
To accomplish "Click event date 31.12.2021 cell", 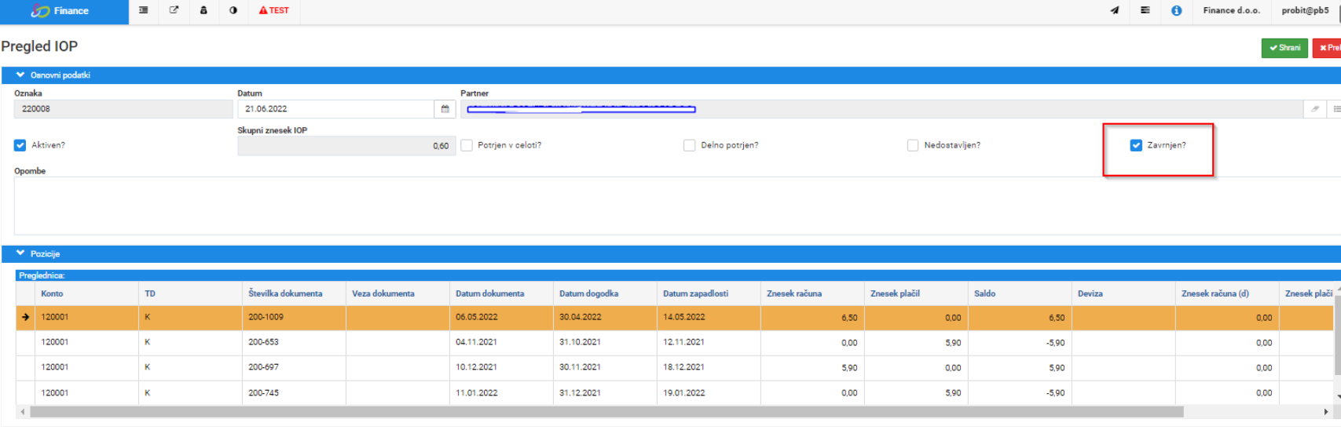I will pos(605,392).
